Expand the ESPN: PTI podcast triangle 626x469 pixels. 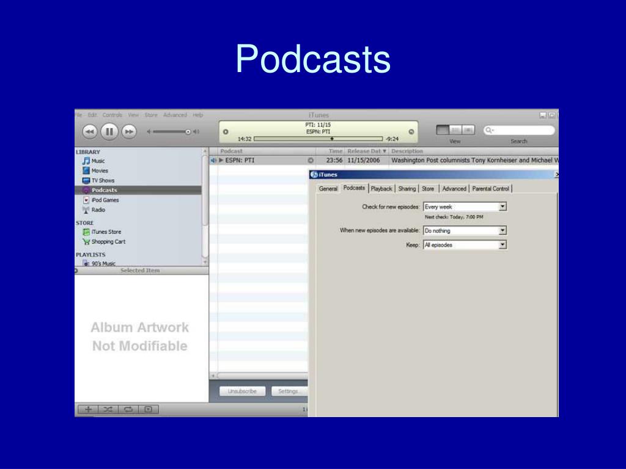pyautogui.click(x=221, y=161)
